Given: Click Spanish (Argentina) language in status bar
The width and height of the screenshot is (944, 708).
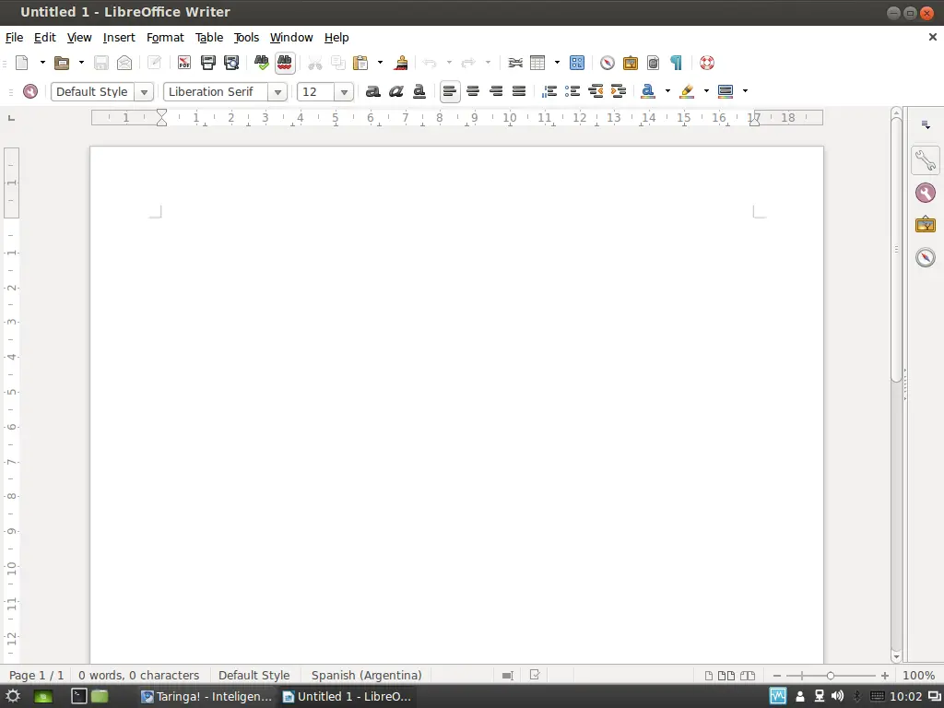Looking at the screenshot, I should (366, 675).
